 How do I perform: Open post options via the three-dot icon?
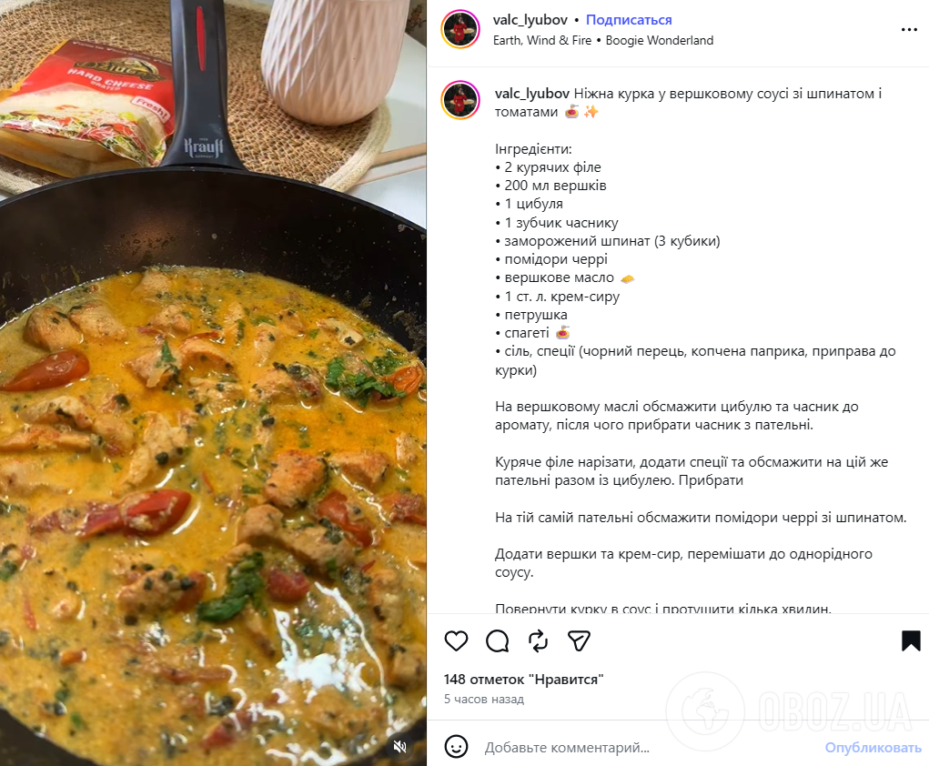click(909, 29)
